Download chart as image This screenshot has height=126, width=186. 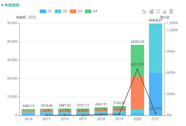coord(164,11)
